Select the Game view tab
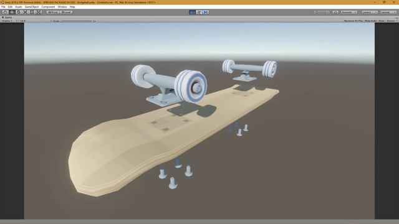The height and width of the screenshot is (224, 399). (7, 17)
